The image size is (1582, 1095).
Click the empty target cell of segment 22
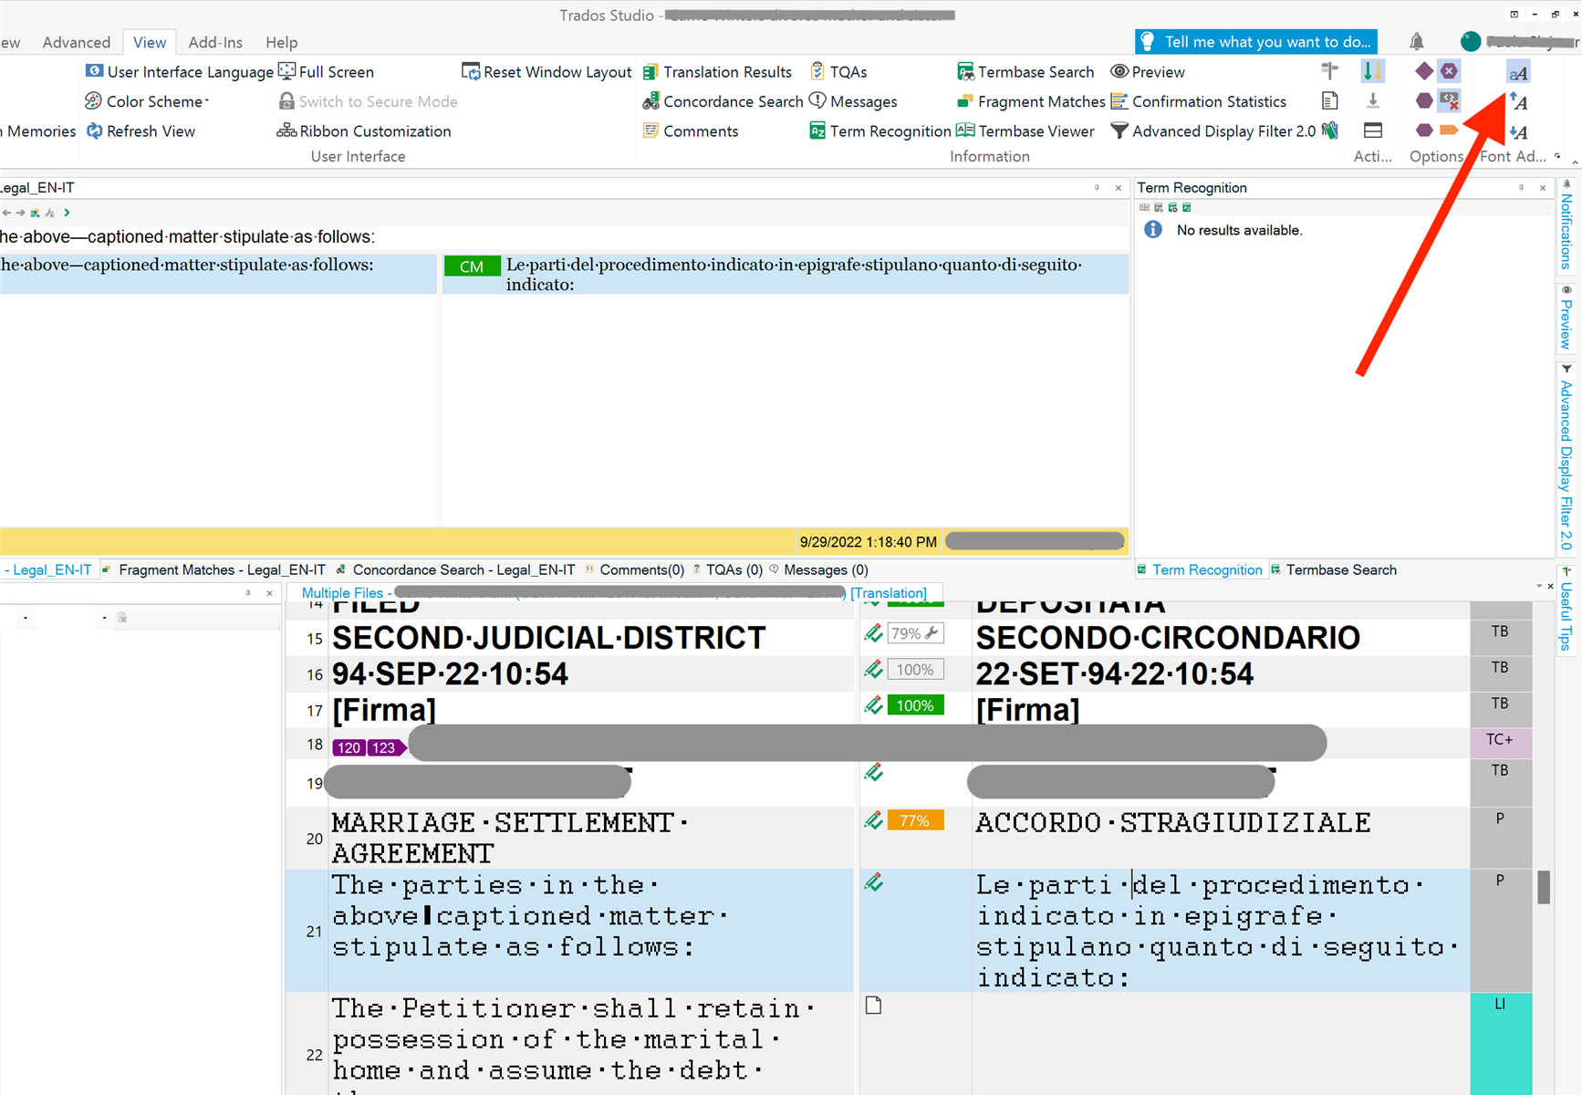[1221, 1043]
